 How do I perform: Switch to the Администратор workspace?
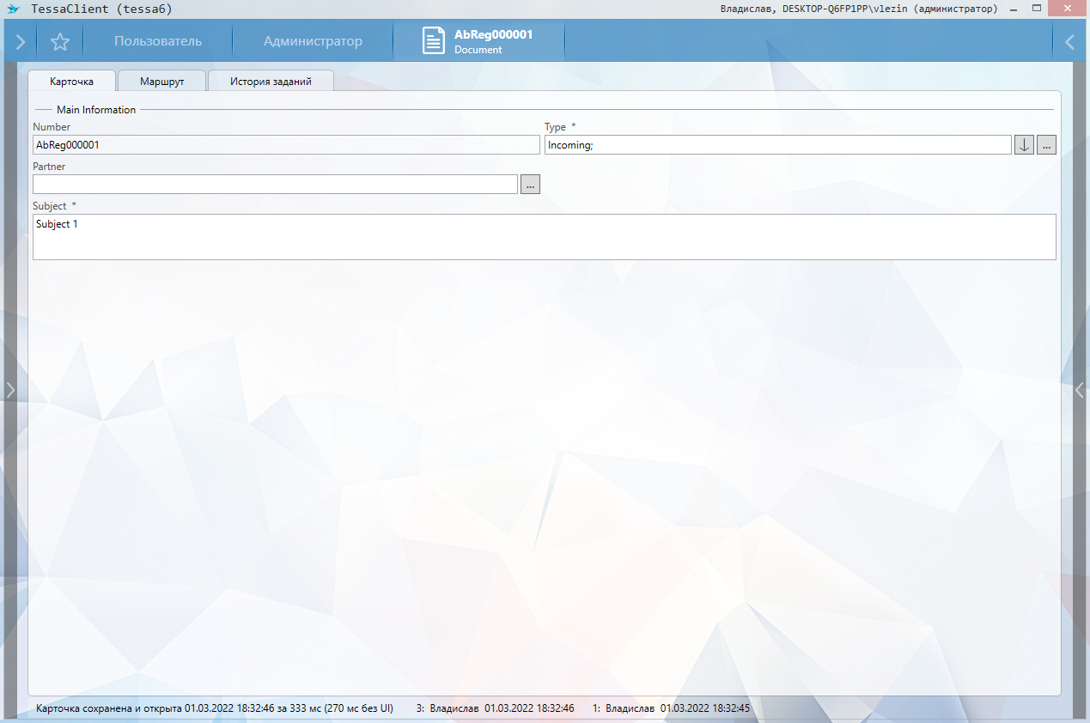[313, 41]
